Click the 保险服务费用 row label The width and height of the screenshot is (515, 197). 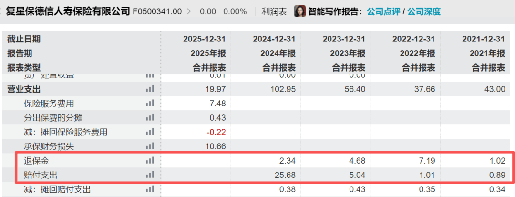coord(49,104)
